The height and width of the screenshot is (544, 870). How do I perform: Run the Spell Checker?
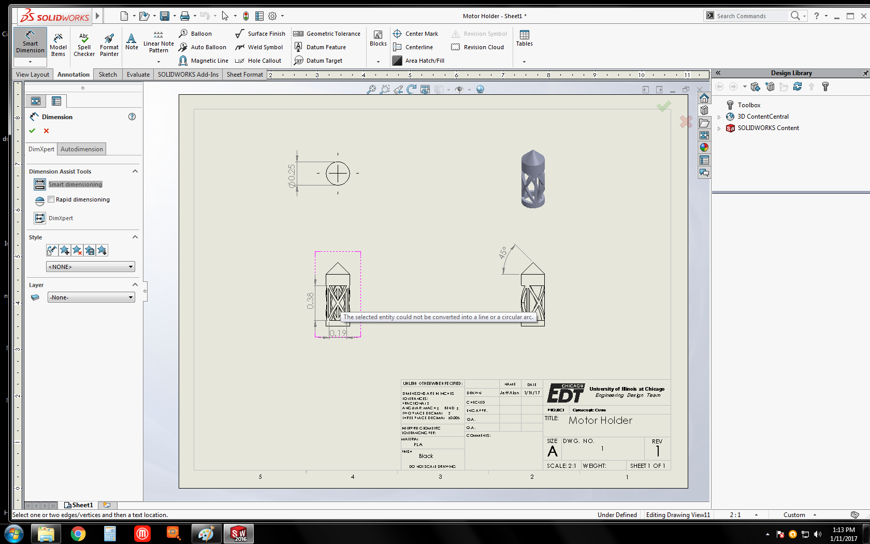tap(83, 44)
